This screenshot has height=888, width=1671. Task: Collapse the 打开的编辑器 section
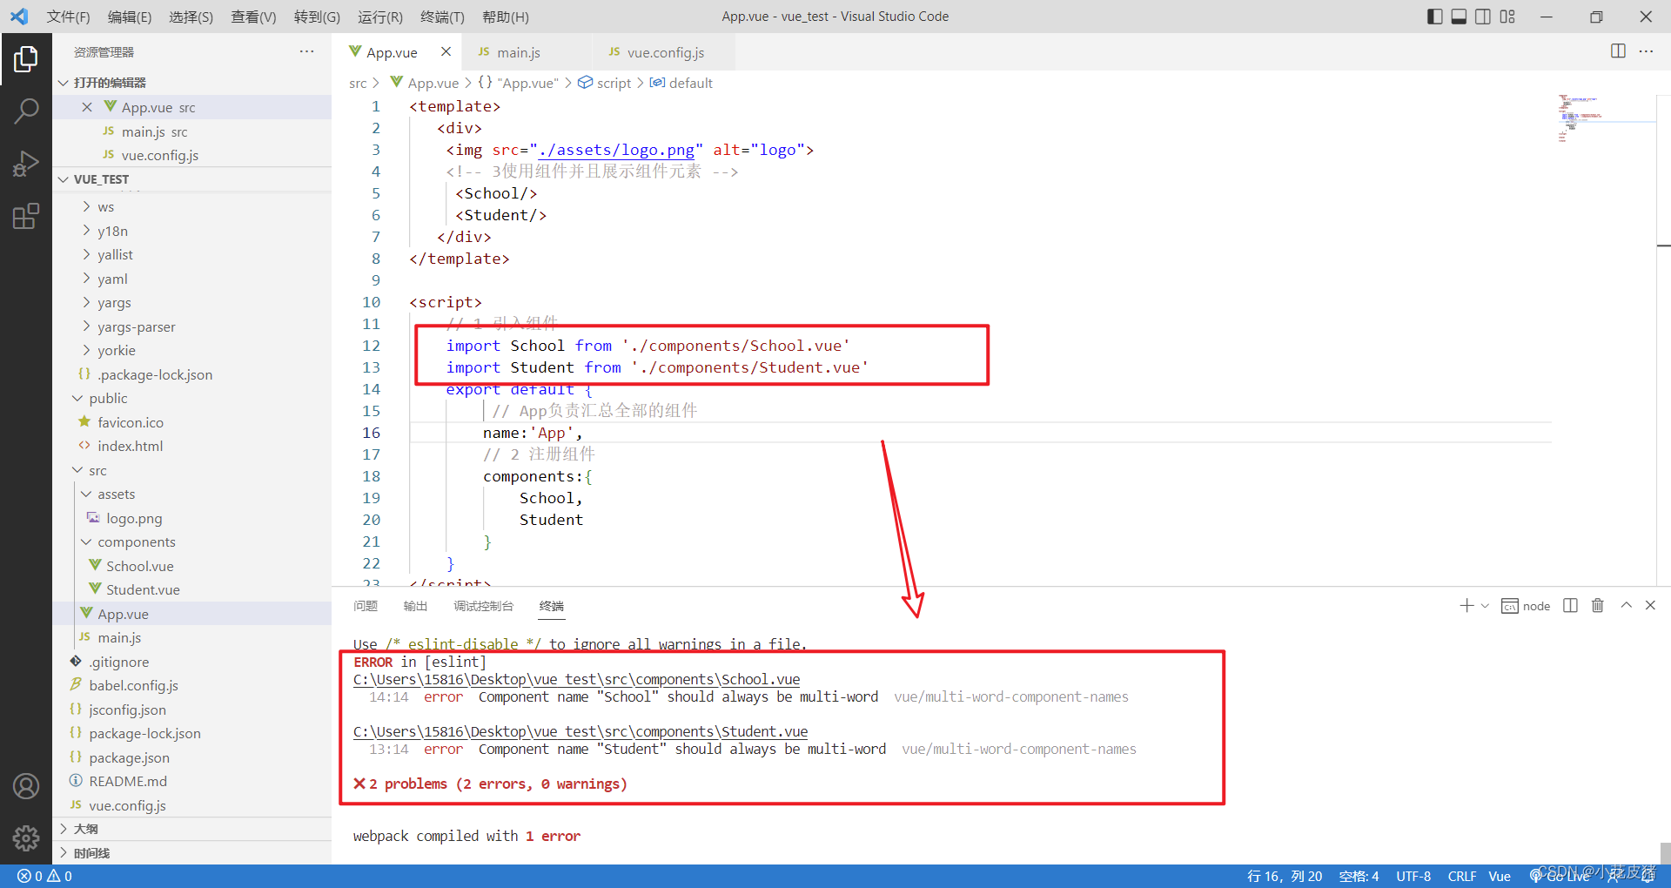(x=191, y=83)
